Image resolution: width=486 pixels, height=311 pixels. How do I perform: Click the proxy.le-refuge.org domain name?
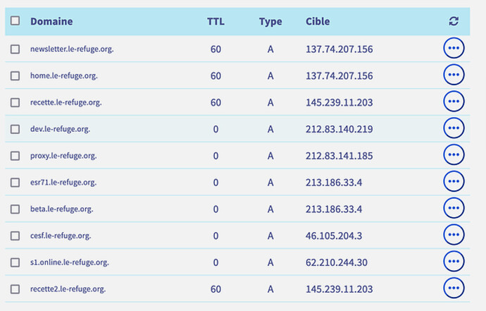coord(63,156)
